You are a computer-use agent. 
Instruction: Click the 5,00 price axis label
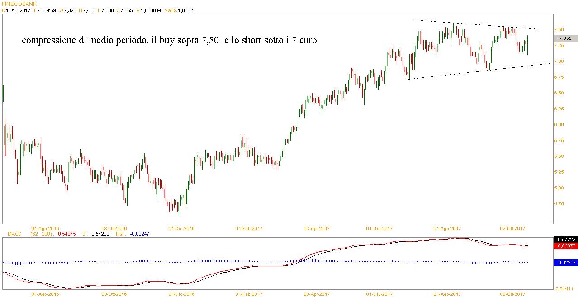[559, 188]
